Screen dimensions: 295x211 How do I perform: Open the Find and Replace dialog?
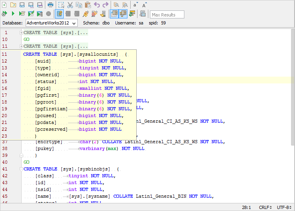point(125,5)
